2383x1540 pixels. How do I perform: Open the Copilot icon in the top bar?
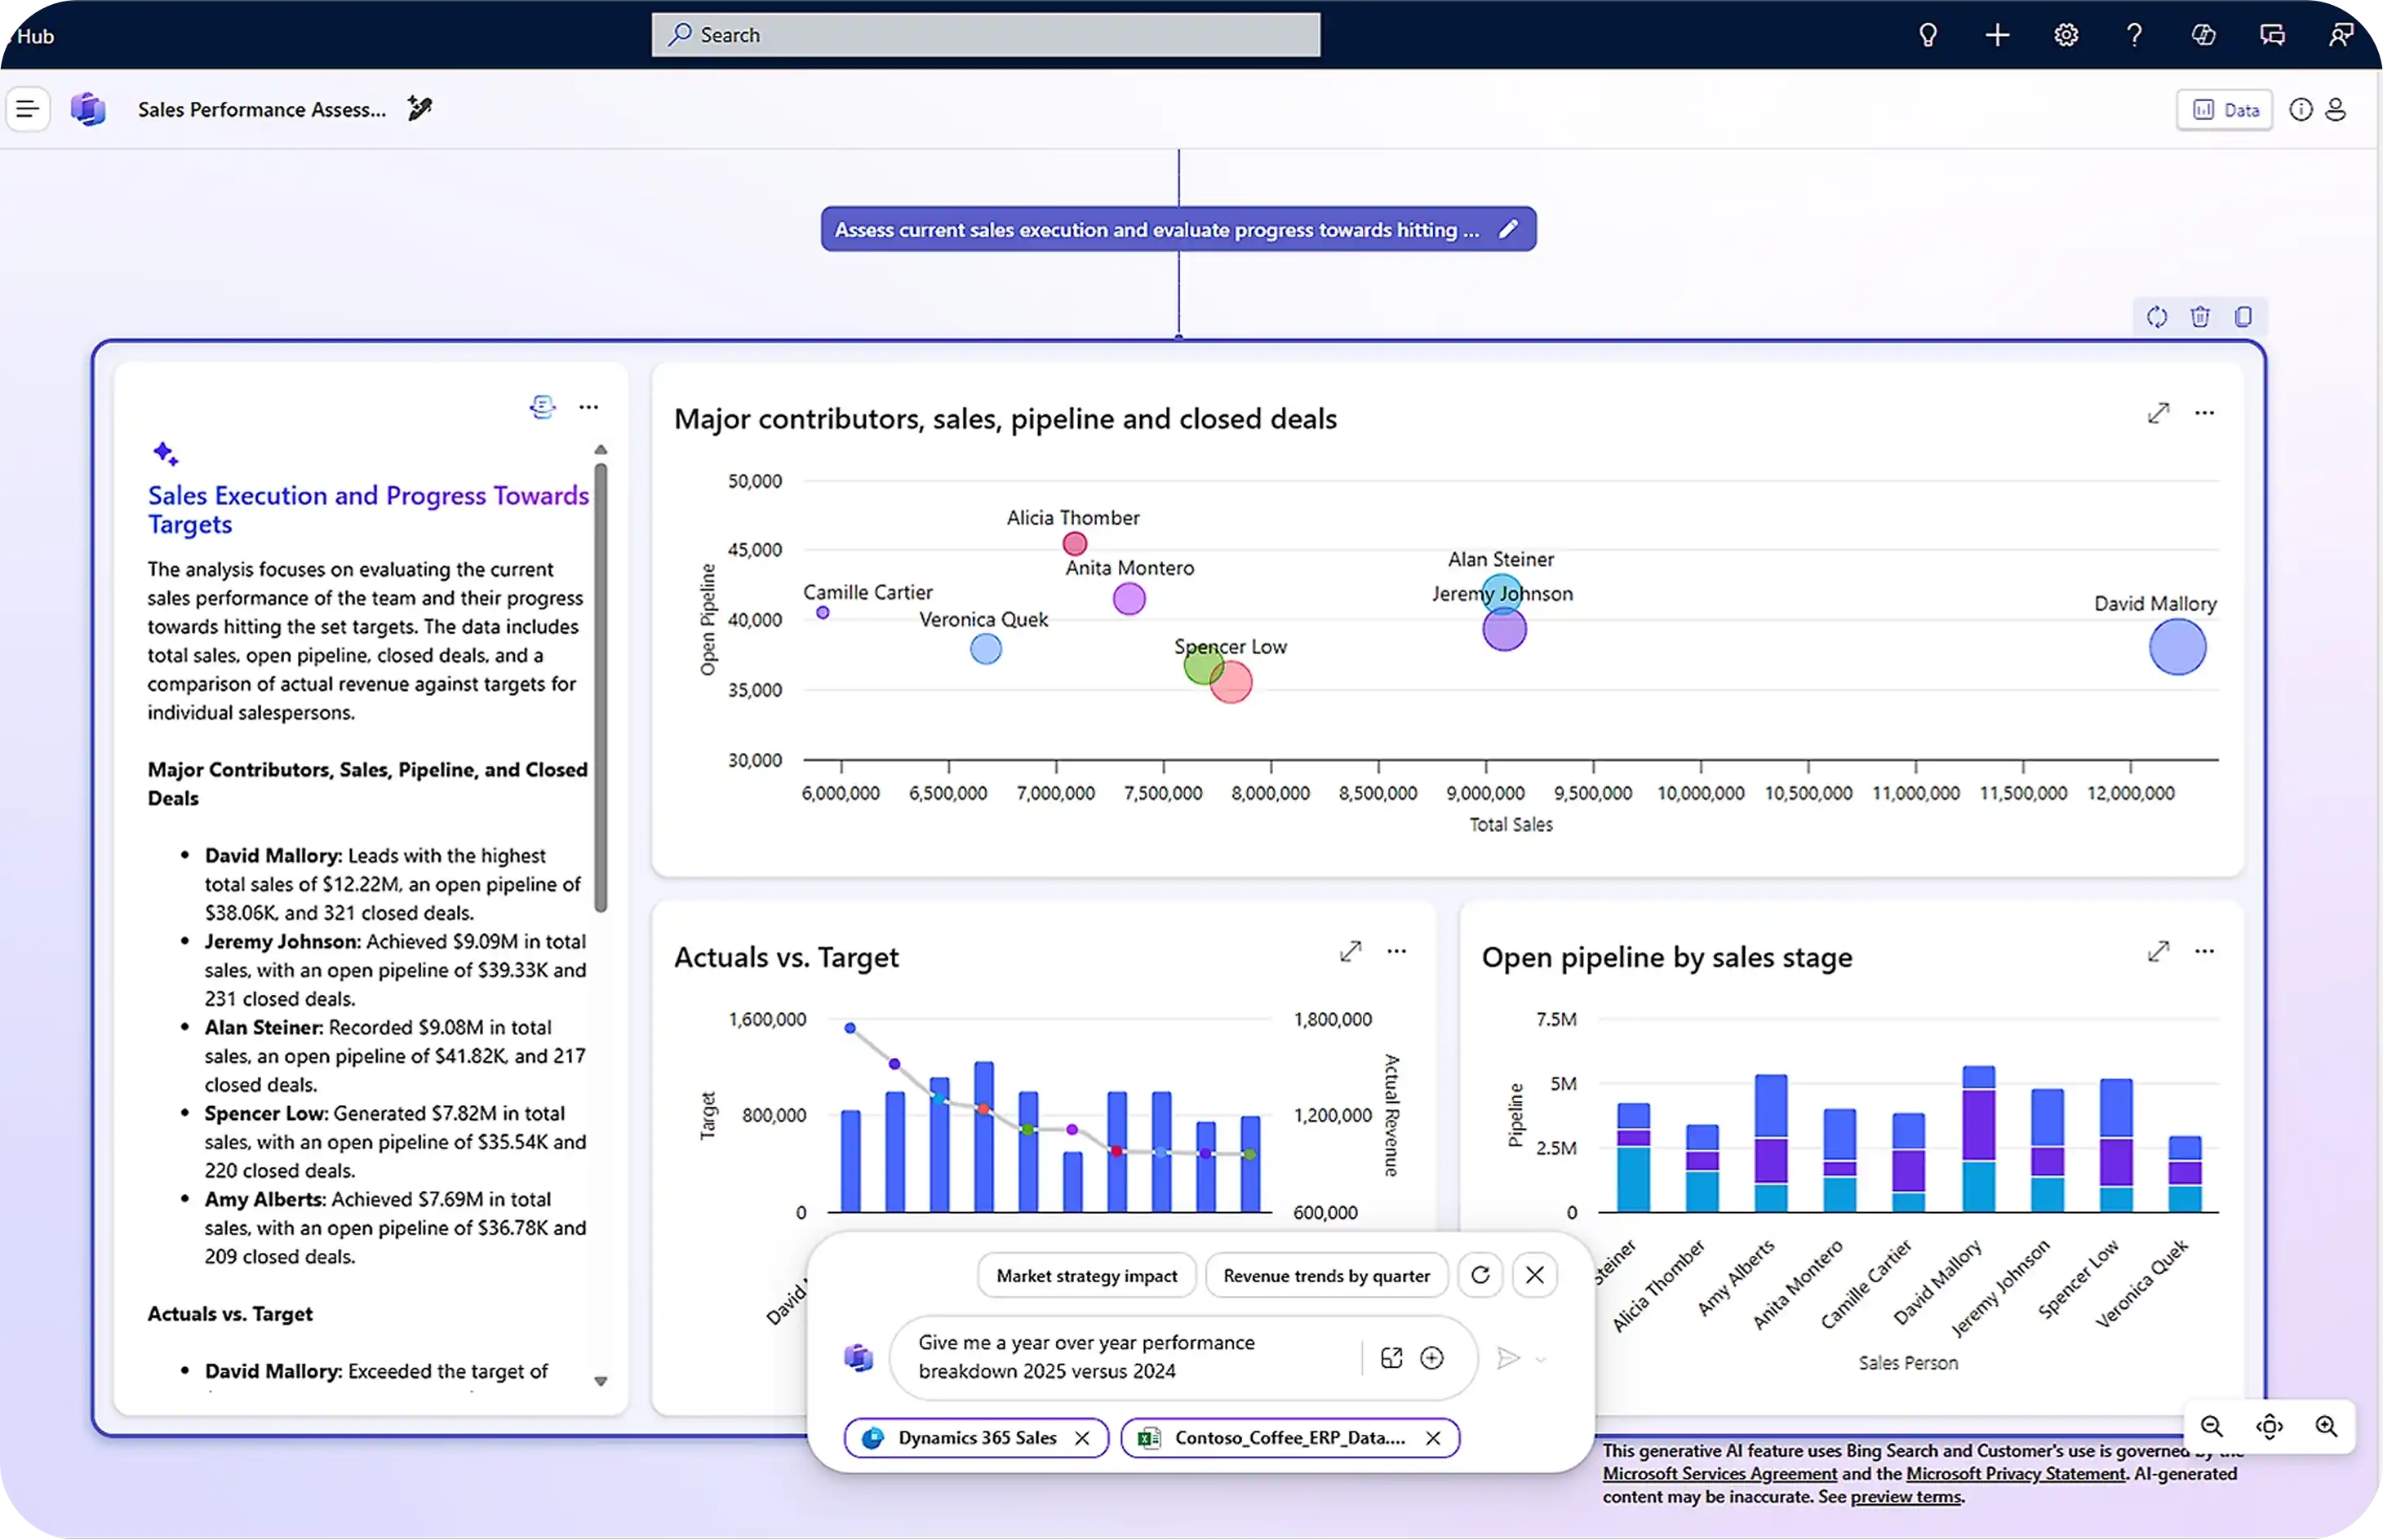(x=2204, y=34)
